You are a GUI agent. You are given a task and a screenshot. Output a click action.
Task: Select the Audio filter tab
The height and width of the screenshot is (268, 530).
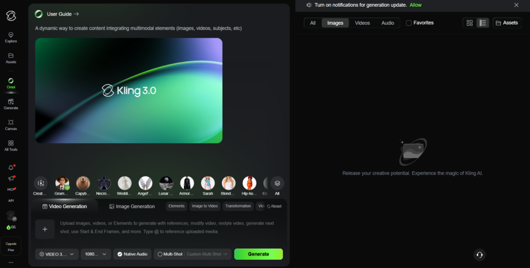[x=388, y=23]
